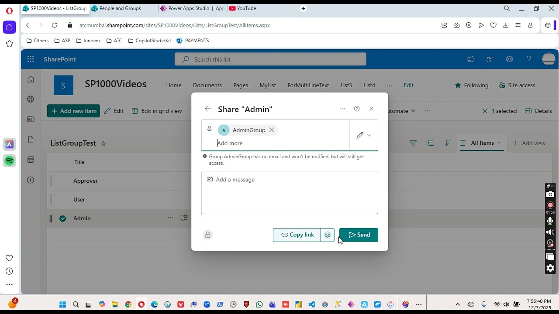The image size is (559, 314).
Task: Open the List4 navigation link
Action: click(x=369, y=85)
